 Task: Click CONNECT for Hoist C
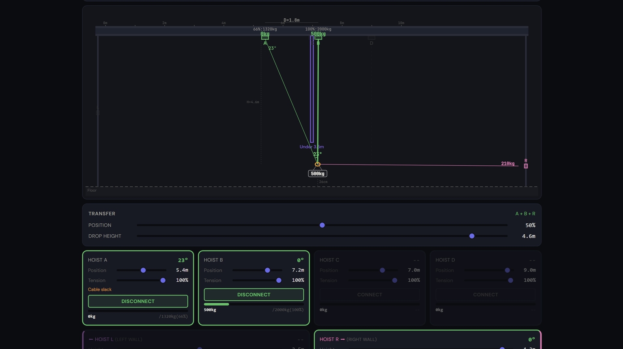point(370,295)
